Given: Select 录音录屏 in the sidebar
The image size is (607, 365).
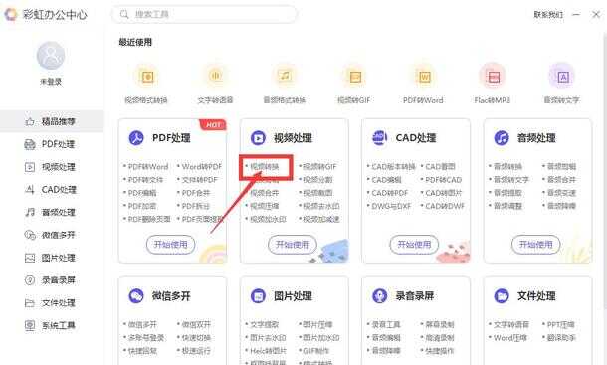Looking at the screenshot, I should (52, 280).
